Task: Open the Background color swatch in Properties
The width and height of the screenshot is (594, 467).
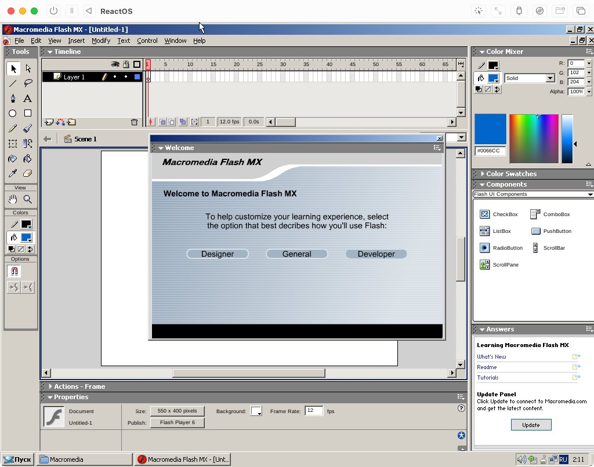Action: 256,411
